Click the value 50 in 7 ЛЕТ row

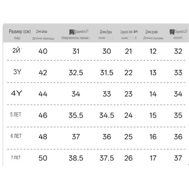(x=43, y=158)
